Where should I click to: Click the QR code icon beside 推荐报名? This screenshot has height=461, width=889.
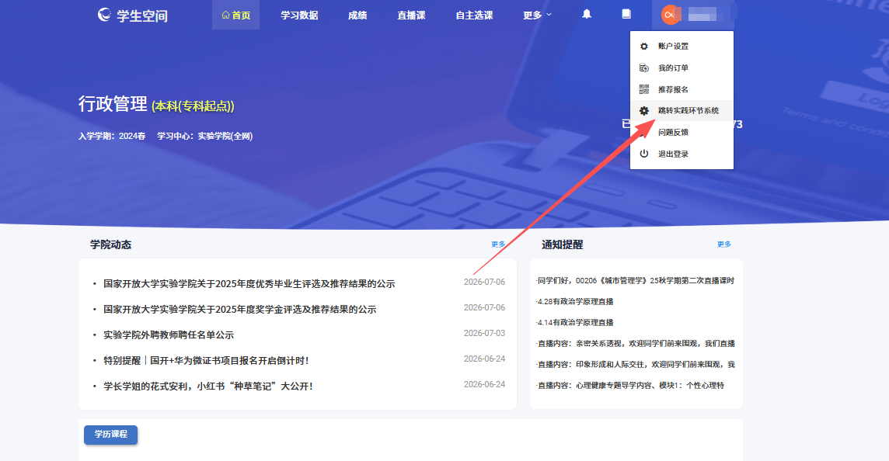point(644,89)
